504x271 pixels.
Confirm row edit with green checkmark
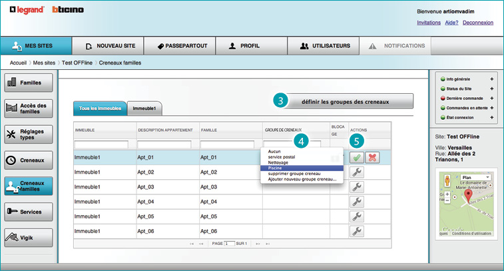tap(356, 157)
